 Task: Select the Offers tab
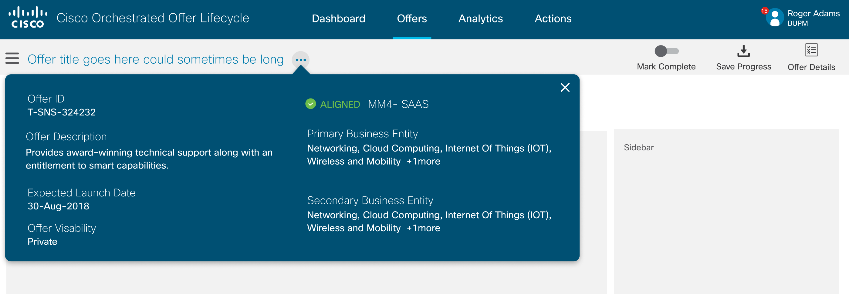412,18
